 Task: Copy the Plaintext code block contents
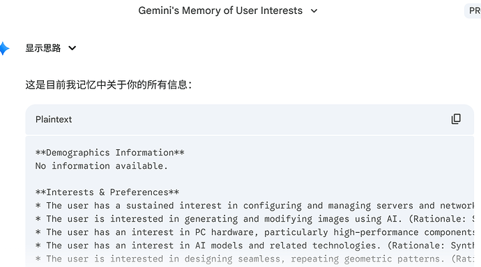(456, 119)
